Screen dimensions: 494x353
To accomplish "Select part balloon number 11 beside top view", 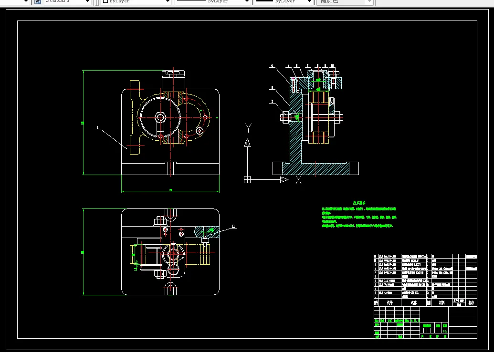I will (x=233, y=226).
